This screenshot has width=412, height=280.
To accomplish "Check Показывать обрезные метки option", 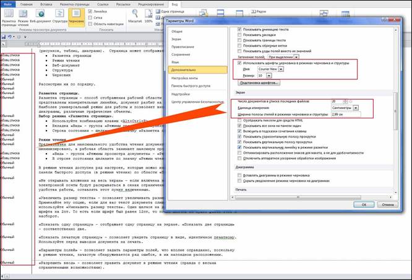I will click(x=239, y=45).
